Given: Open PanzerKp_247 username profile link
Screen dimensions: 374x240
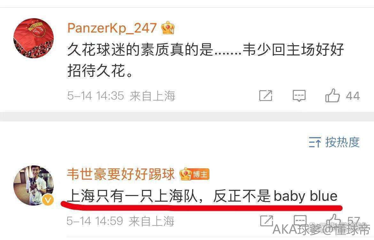Looking at the screenshot, I should pyautogui.click(x=112, y=28).
